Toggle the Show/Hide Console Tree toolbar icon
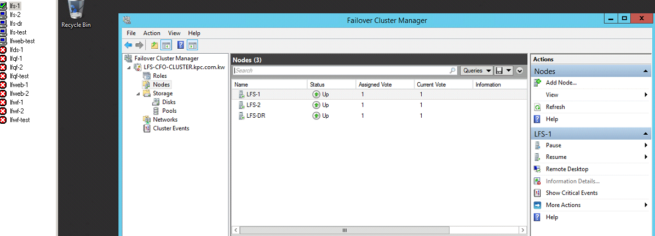The width and height of the screenshot is (655, 236). click(x=166, y=45)
